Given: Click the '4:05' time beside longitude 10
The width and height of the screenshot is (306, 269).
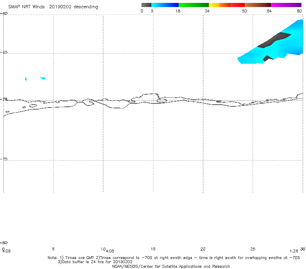Looking at the screenshot, I should [110, 251].
